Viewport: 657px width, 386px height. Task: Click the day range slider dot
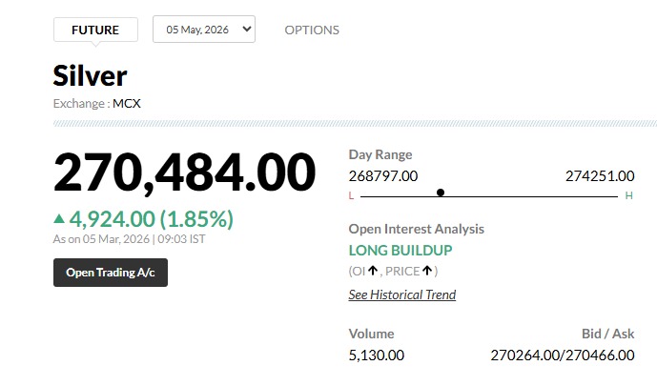(x=441, y=193)
